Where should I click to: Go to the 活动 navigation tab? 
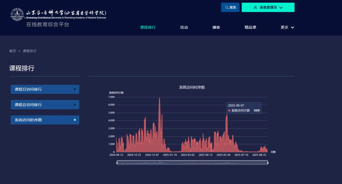click(184, 27)
